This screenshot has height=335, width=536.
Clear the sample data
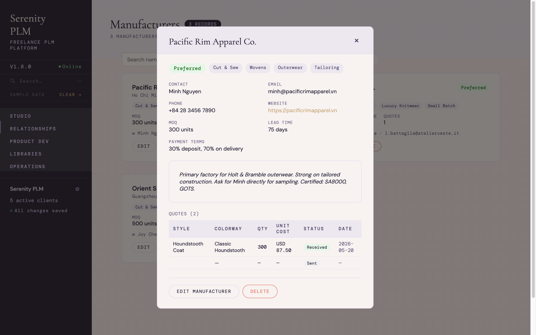coord(70,95)
